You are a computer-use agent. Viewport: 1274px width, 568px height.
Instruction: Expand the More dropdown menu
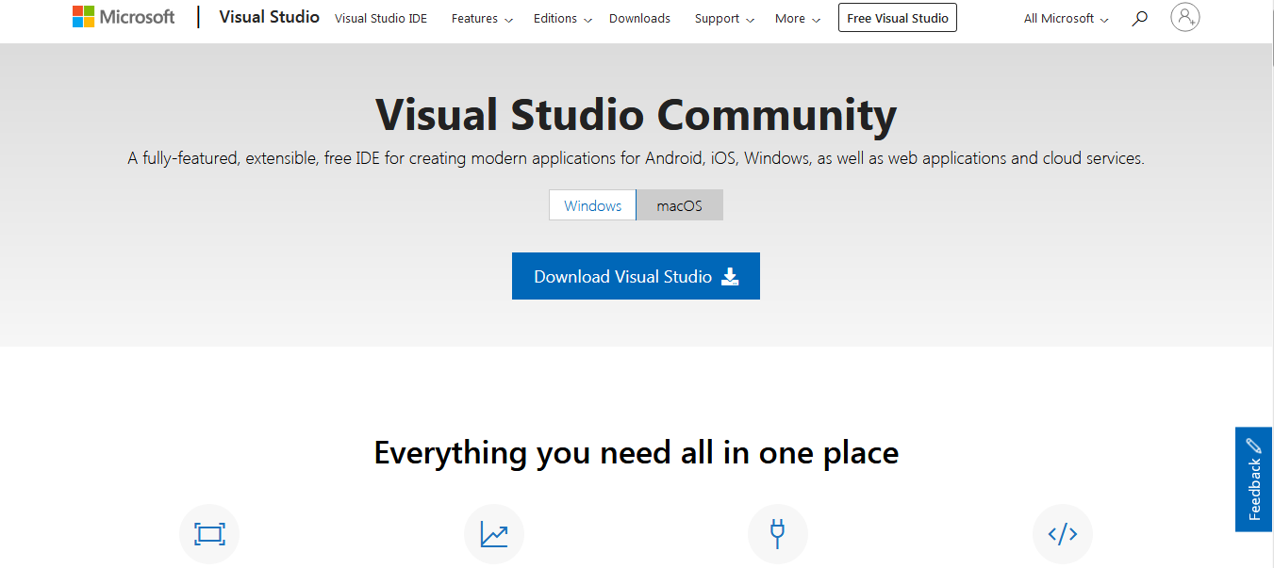[x=798, y=19]
